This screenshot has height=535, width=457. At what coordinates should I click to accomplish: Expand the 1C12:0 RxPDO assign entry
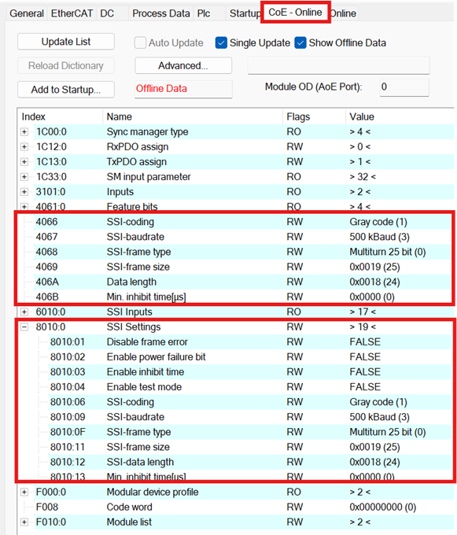pyautogui.click(x=24, y=146)
